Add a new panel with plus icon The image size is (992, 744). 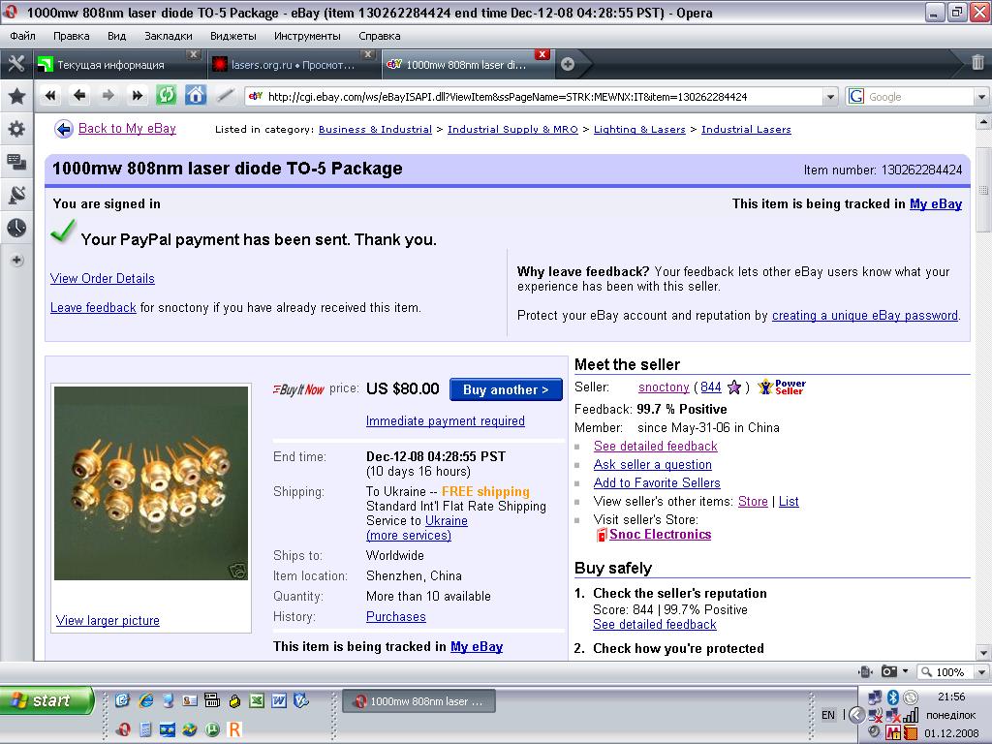[16, 260]
